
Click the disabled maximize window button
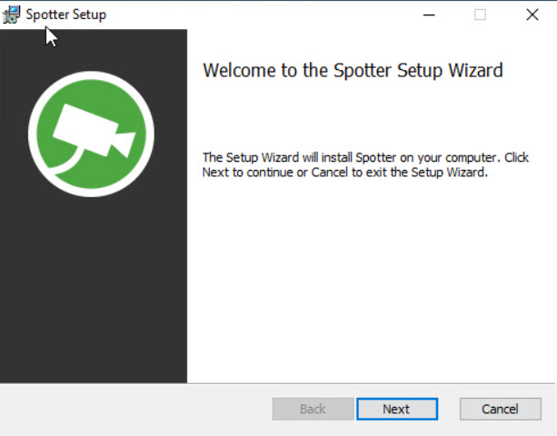tap(480, 15)
